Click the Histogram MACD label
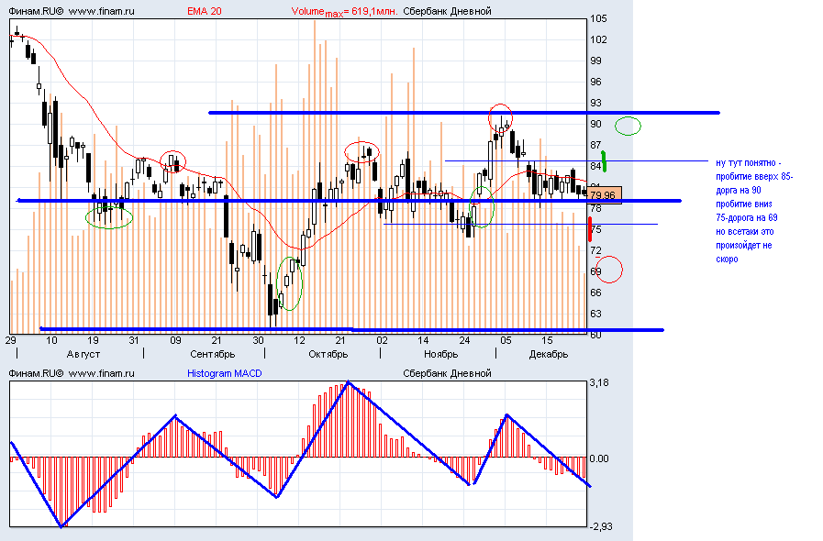Image resolution: width=823 pixels, height=541 pixels. click(225, 373)
